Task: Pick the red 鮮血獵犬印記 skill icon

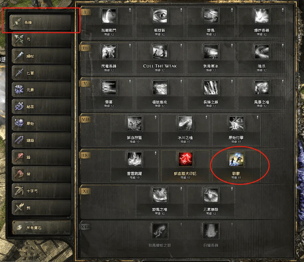Action: click(x=185, y=159)
